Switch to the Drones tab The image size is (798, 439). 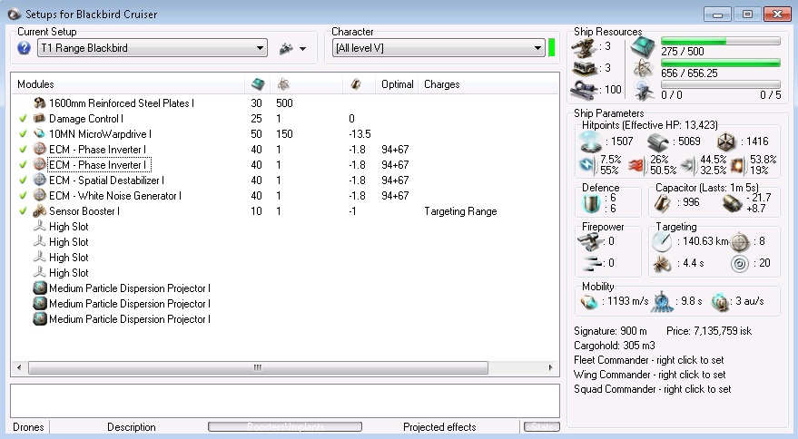click(x=28, y=427)
